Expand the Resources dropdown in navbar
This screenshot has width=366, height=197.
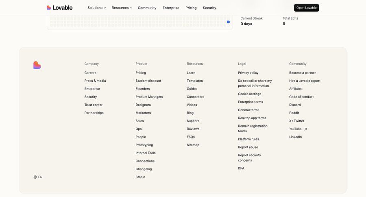tap(122, 8)
